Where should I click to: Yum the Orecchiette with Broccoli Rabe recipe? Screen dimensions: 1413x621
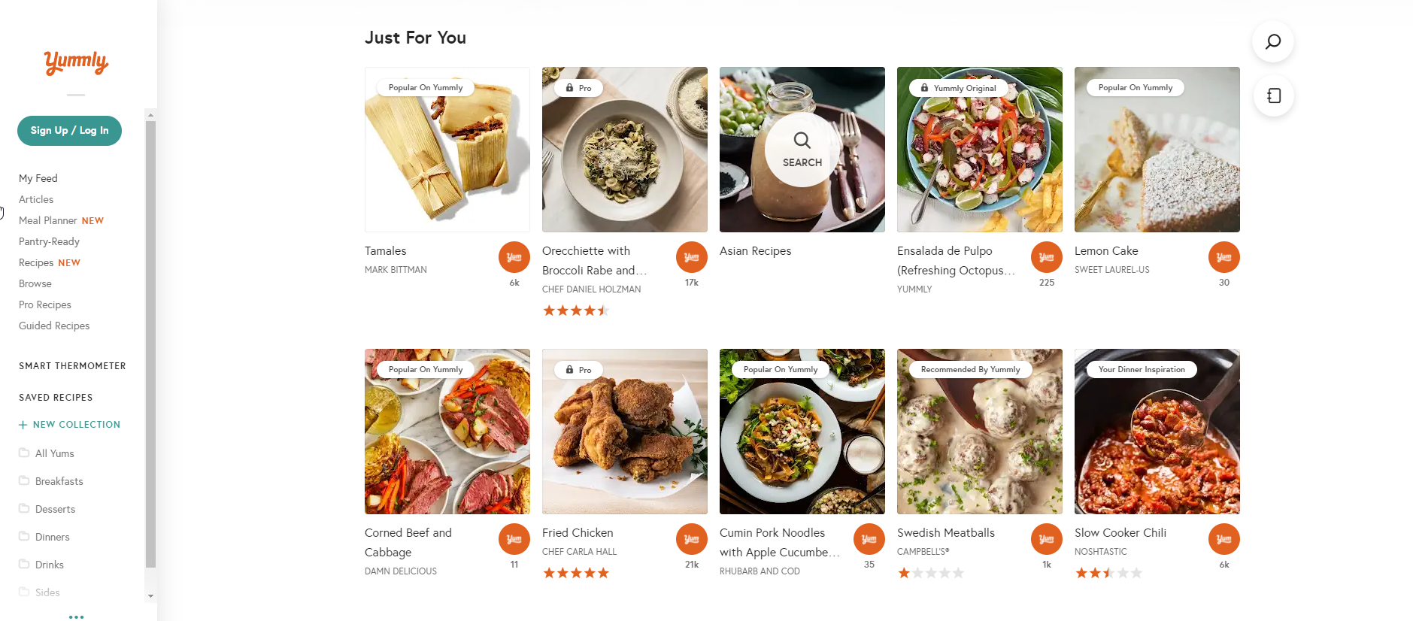pyautogui.click(x=691, y=257)
